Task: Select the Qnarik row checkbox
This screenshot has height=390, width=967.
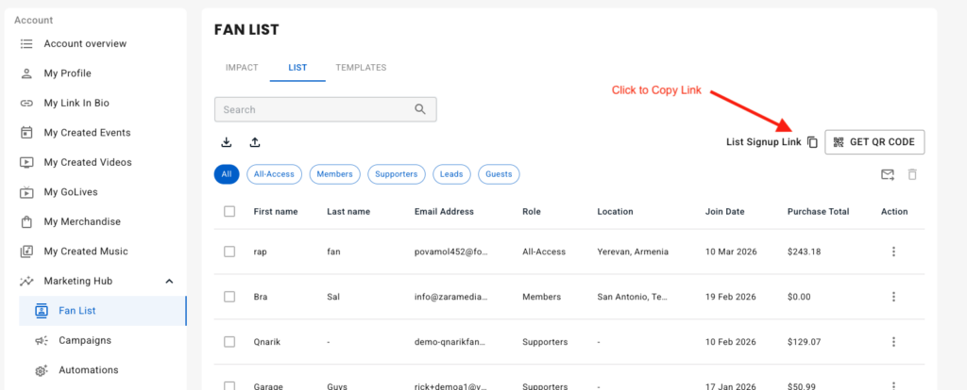Action: click(x=229, y=341)
